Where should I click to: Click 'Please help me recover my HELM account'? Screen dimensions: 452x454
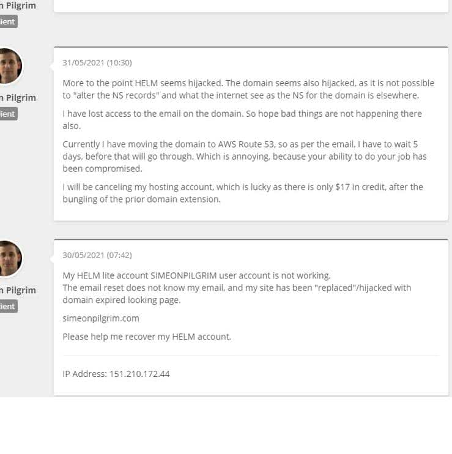(x=147, y=337)
